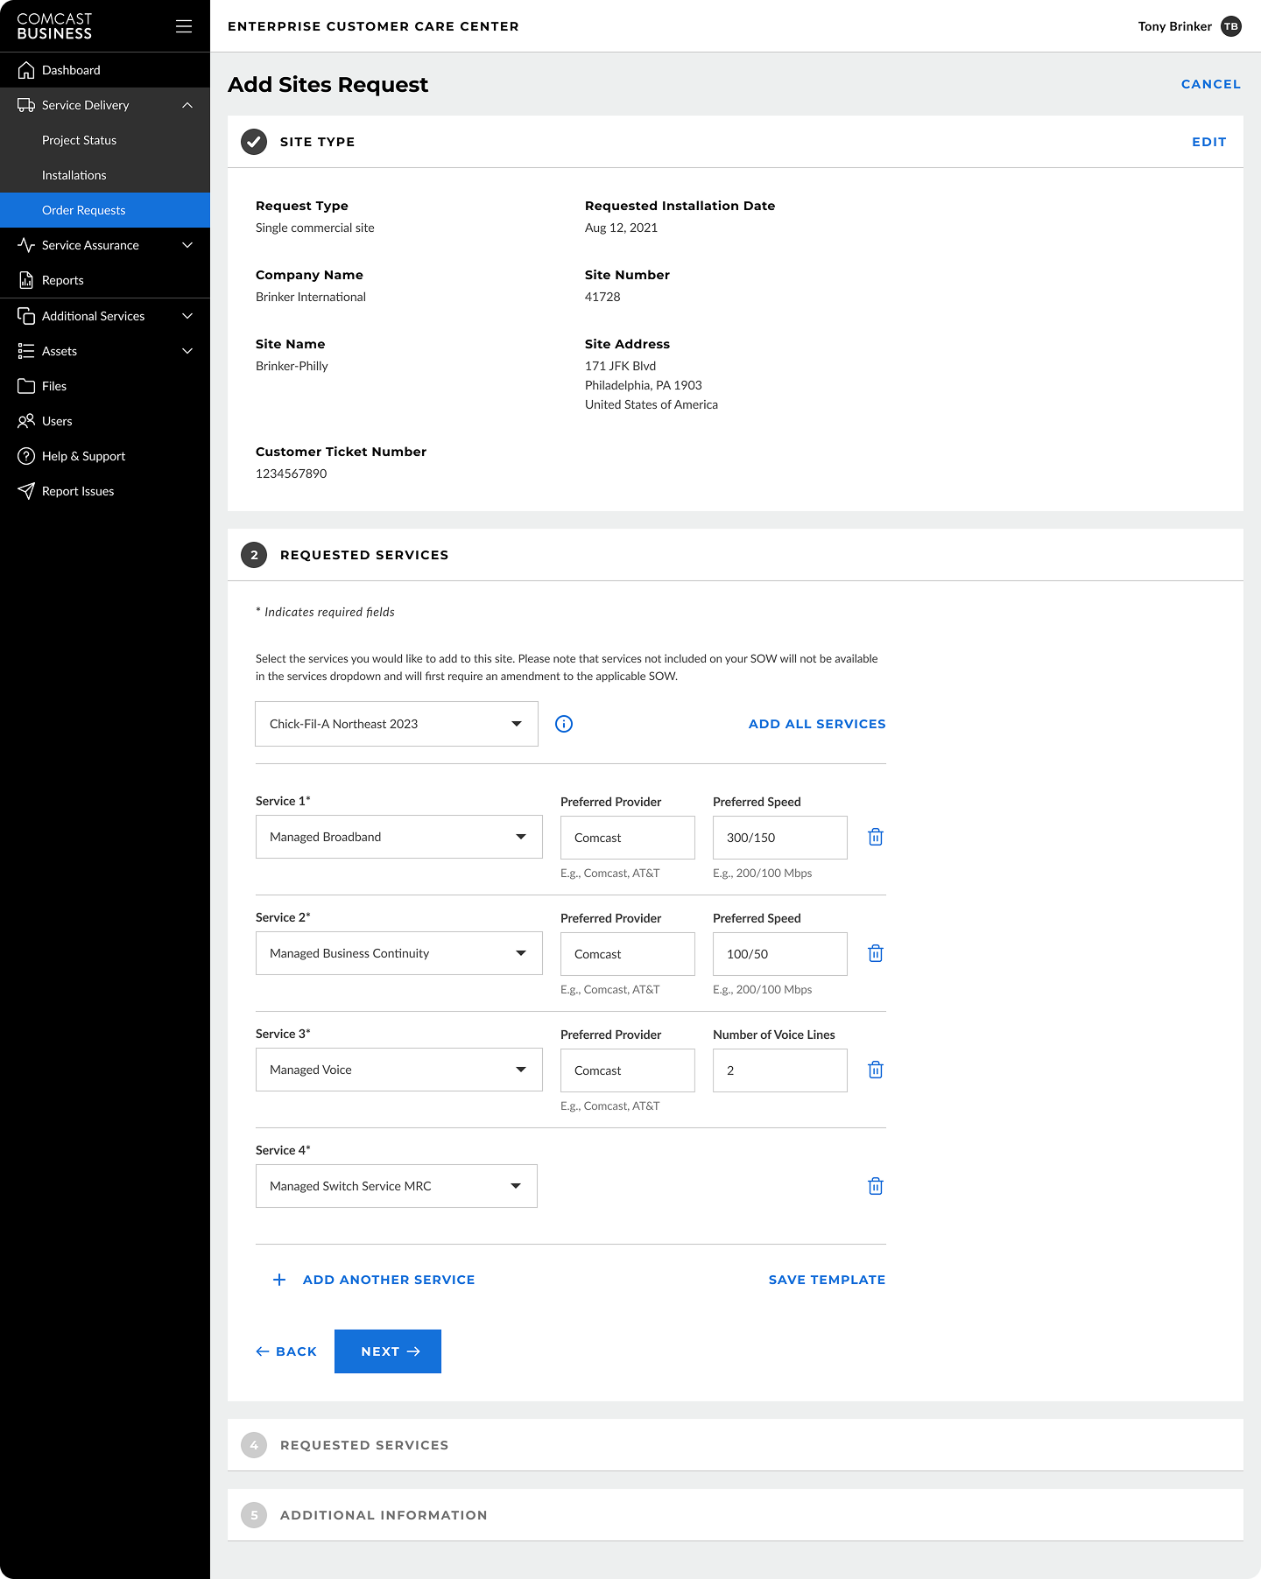This screenshot has height=1579, width=1261.
Task: Click Save Template link
Action: coord(828,1280)
